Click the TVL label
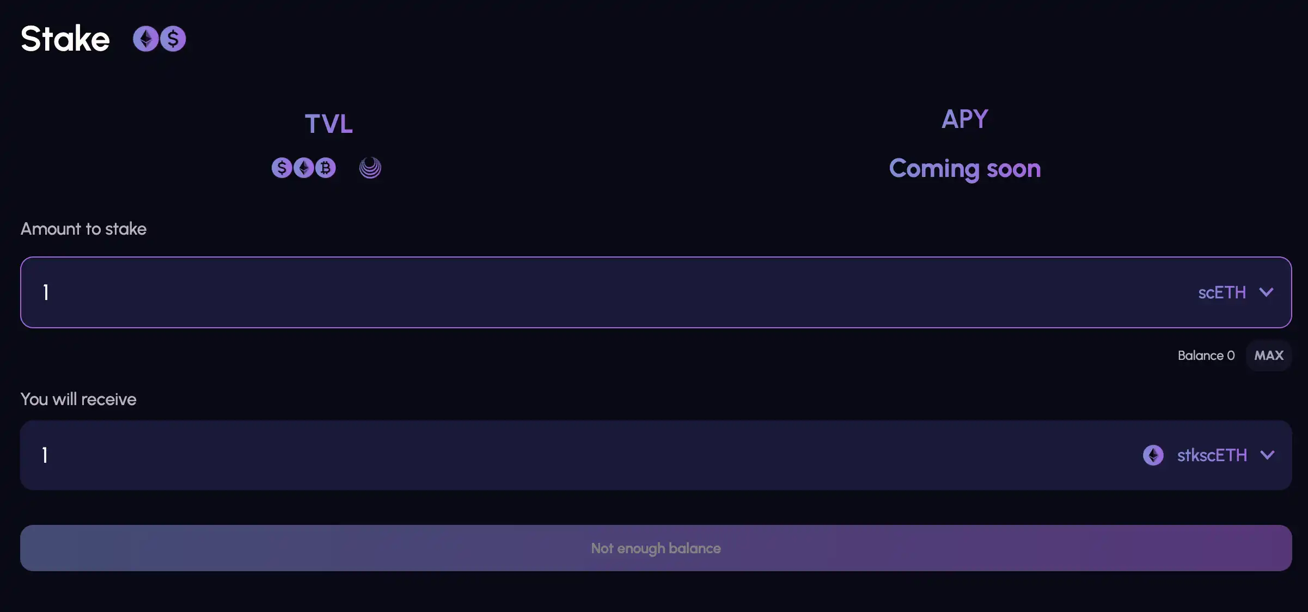This screenshot has width=1308, height=612. (328, 124)
